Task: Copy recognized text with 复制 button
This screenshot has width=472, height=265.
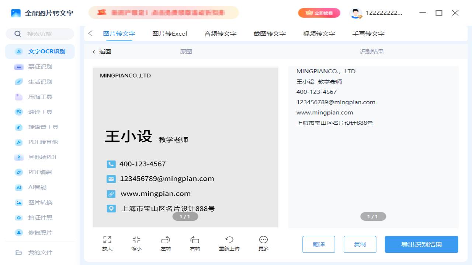Action: [360, 244]
